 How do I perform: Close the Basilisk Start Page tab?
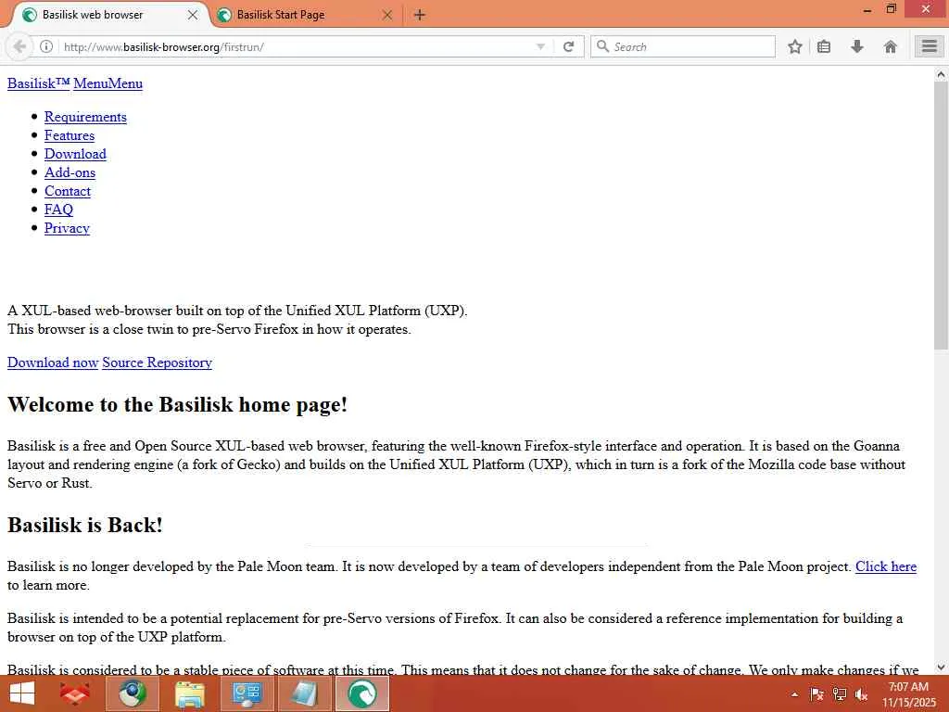[x=387, y=15]
